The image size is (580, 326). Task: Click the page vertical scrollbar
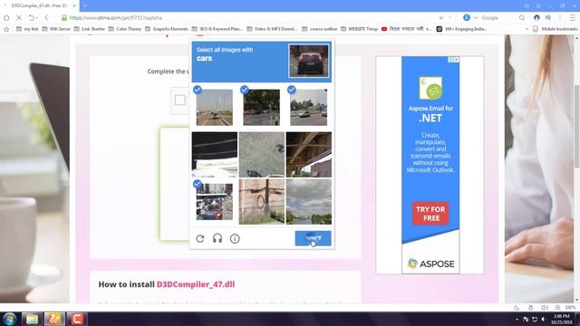pos(576,126)
